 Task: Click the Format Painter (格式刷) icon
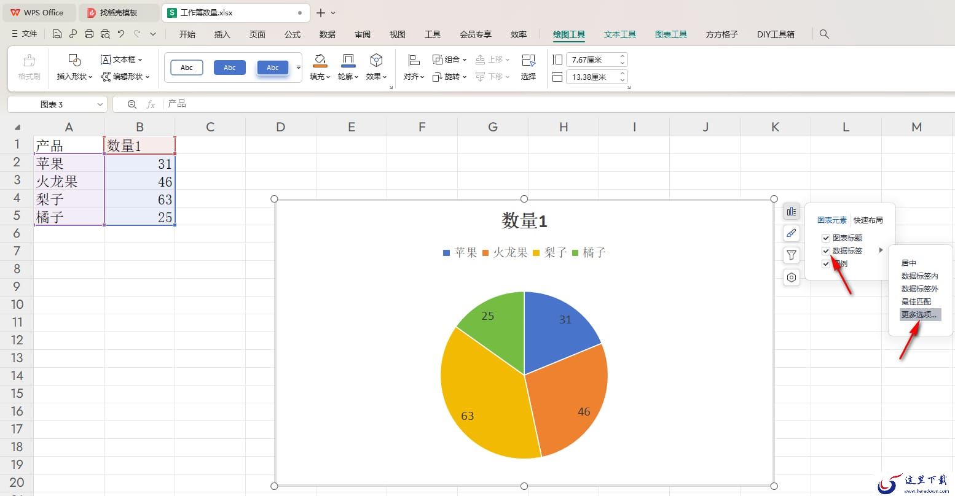pos(29,61)
